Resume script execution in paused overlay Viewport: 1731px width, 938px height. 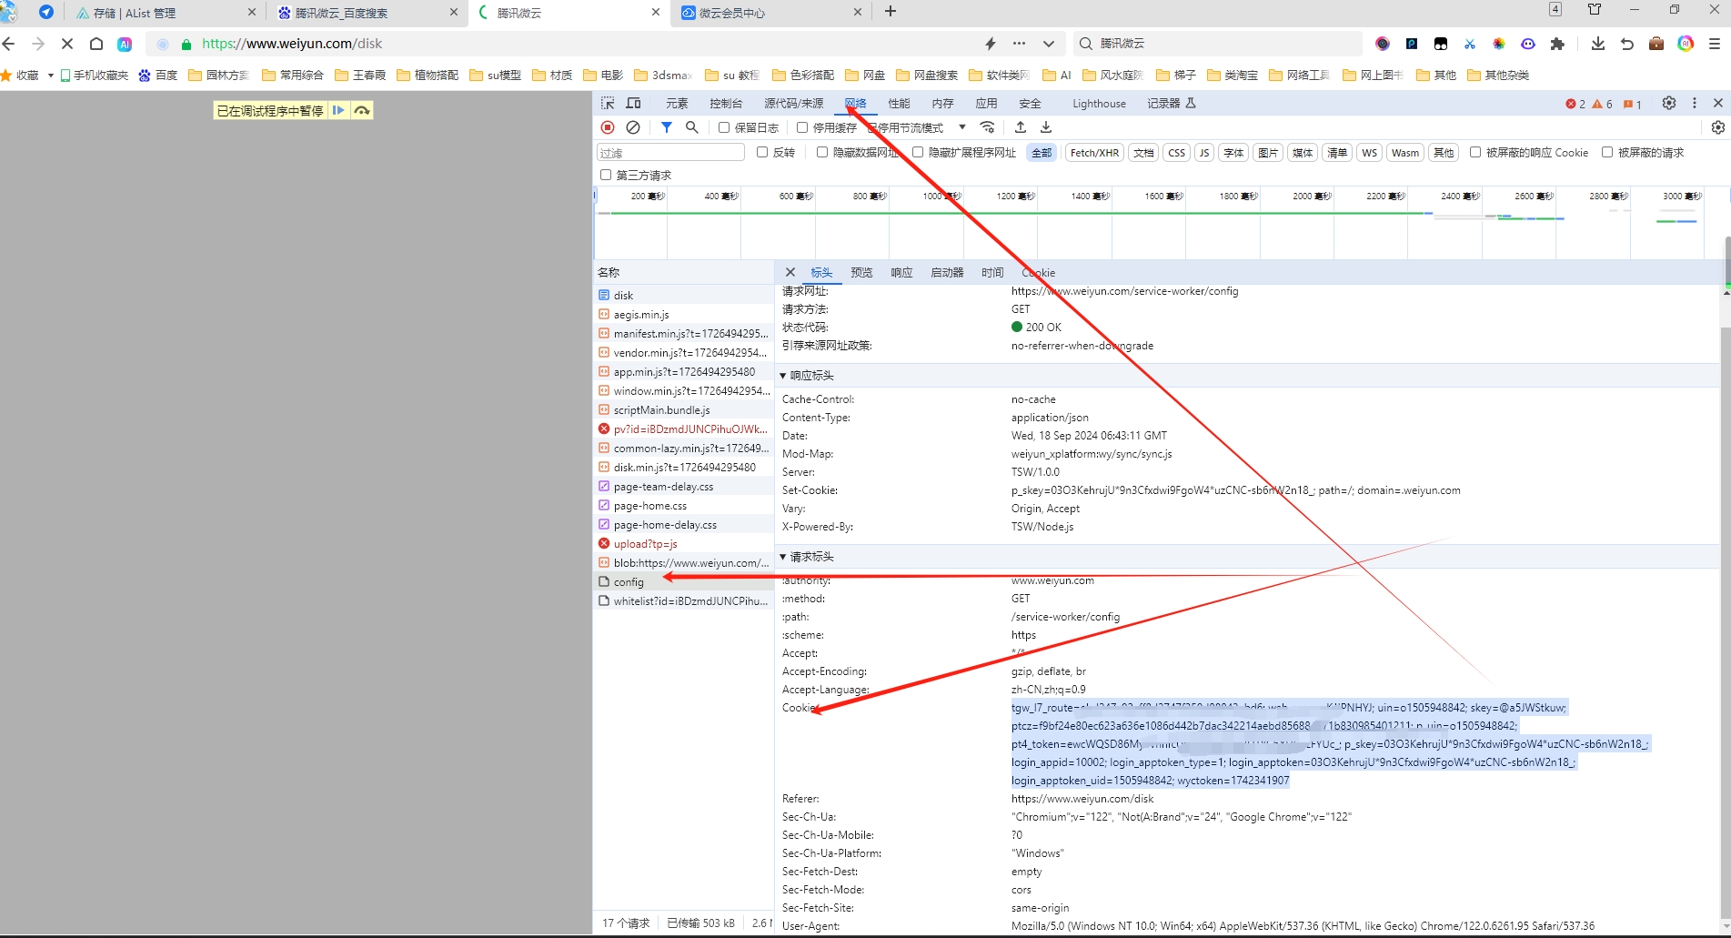338,110
